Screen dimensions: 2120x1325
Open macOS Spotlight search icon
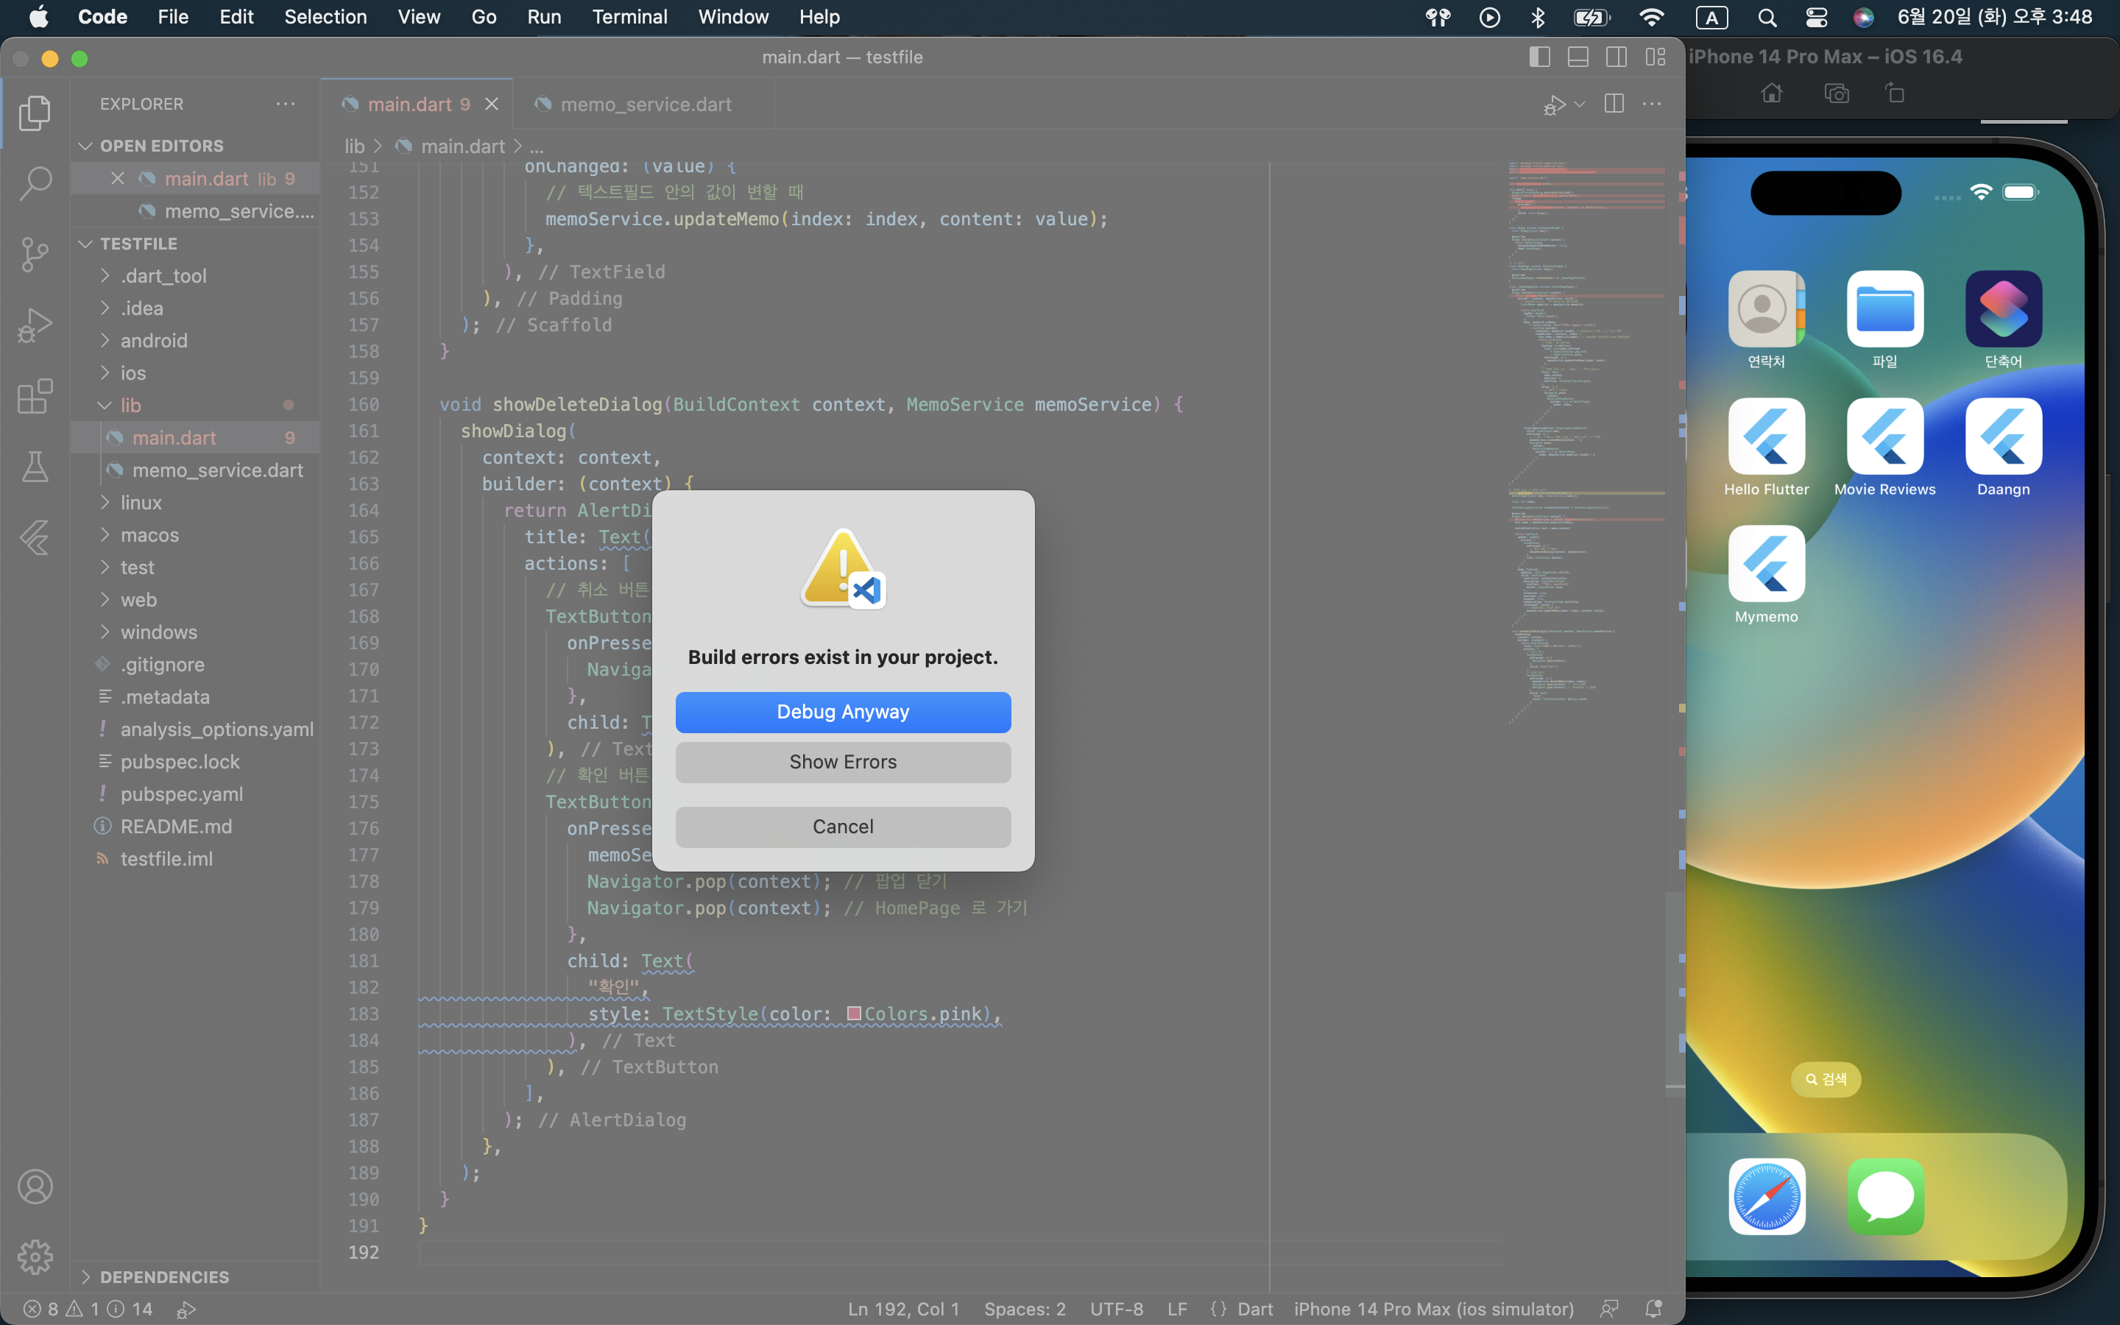pyautogui.click(x=1767, y=17)
